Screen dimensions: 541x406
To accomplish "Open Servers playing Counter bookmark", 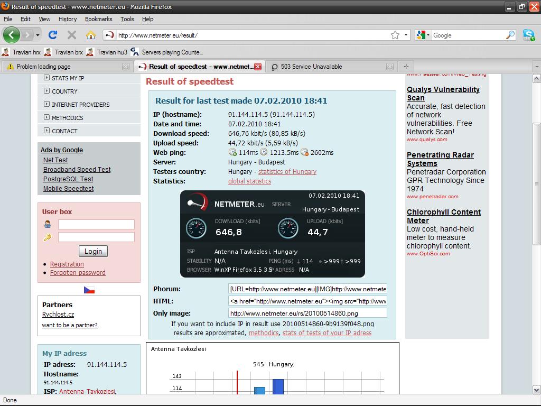I will (167, 52).
